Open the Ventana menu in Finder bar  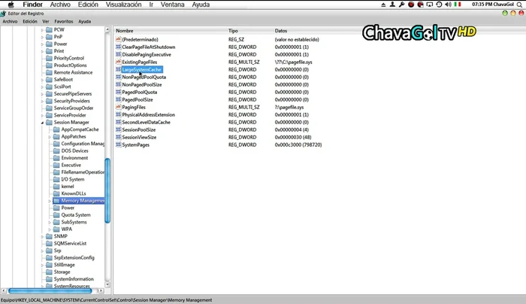point(172,5)
